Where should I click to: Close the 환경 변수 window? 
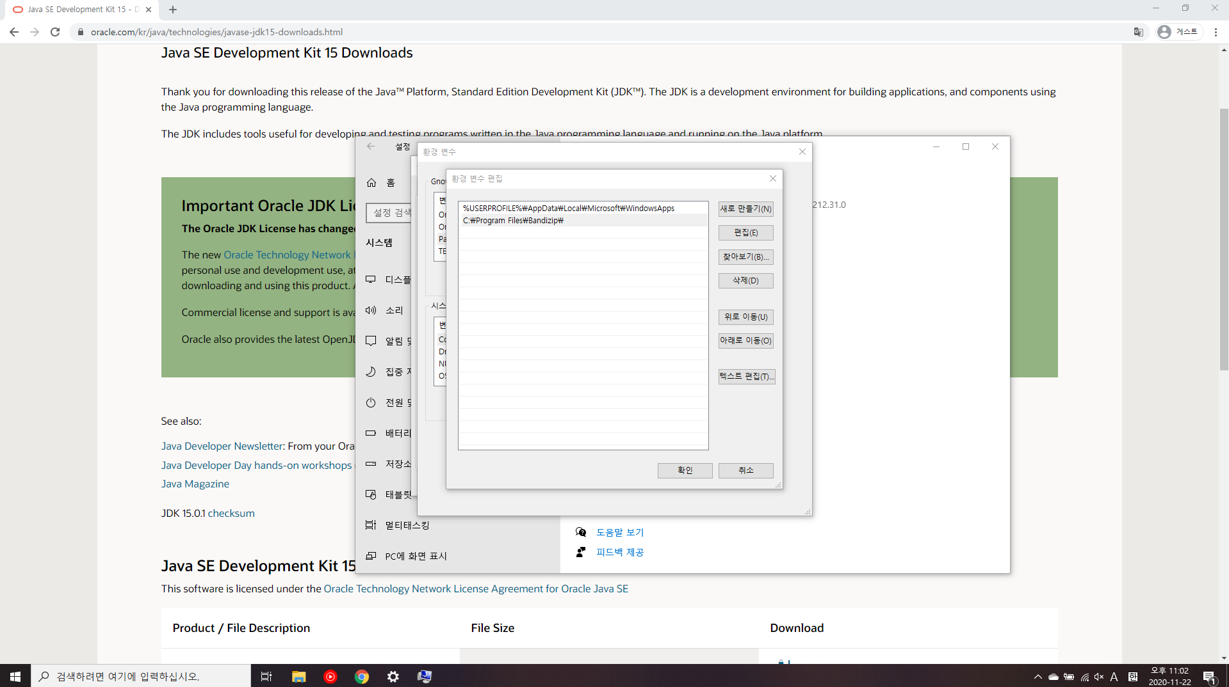pyautogui.click(x=802, y=152)
